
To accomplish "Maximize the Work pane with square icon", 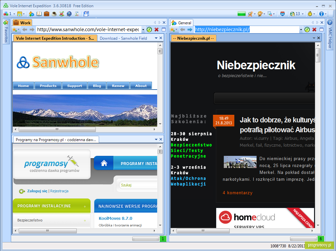I will [x=164, y=30].
